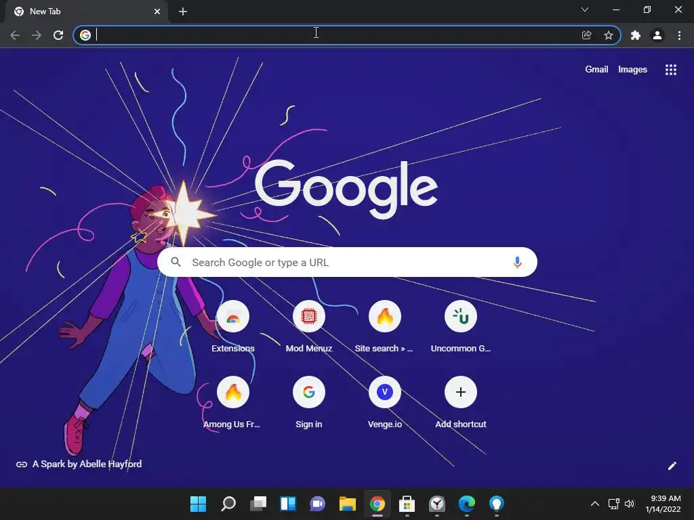The height and width of the screenshot is (520, 694).
Task: Open the Chrome three-dot menu
Action: pyautogui.click(x=679, y=35)
